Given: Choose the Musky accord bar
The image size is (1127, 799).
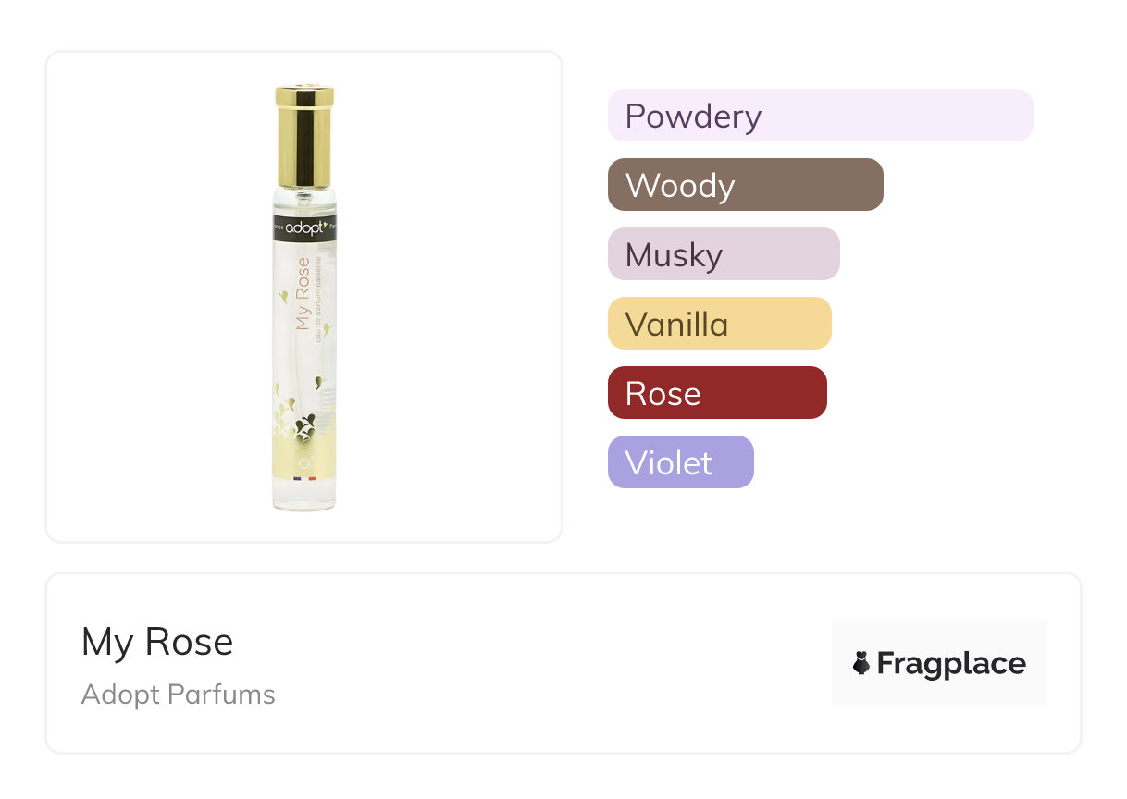Looking at the screenshot, I should click(723, 254).
